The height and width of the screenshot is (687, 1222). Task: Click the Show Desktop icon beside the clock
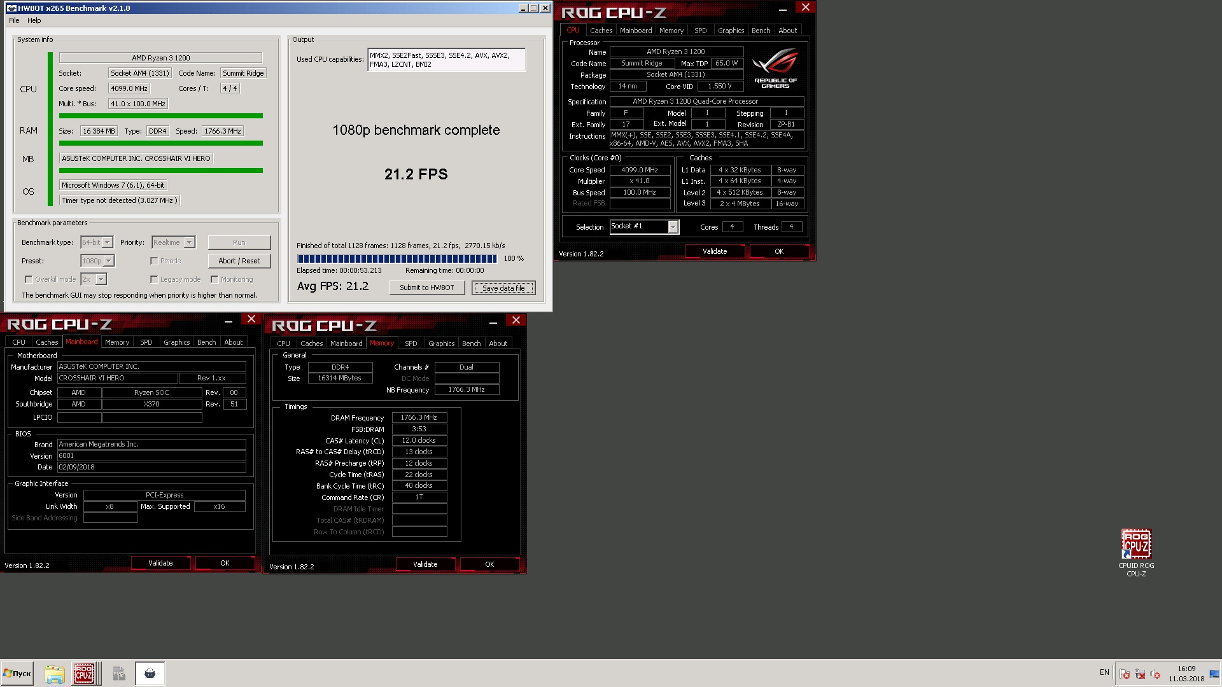(x=1214, y=674)
